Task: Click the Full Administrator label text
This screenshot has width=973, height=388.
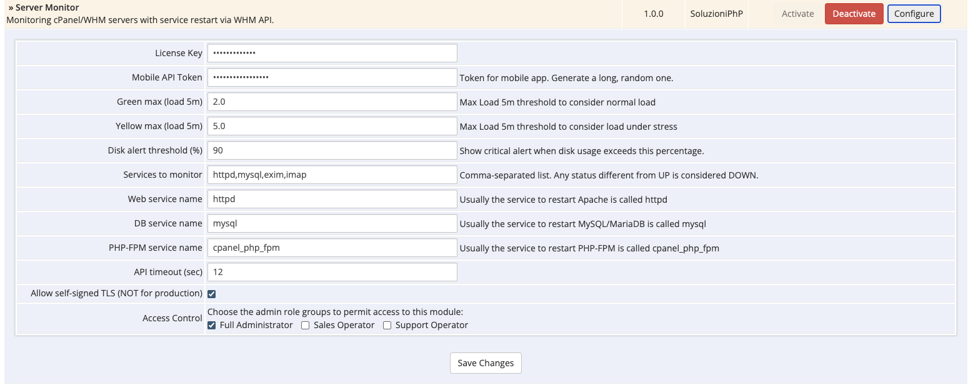Action: (x=256, y=325)
